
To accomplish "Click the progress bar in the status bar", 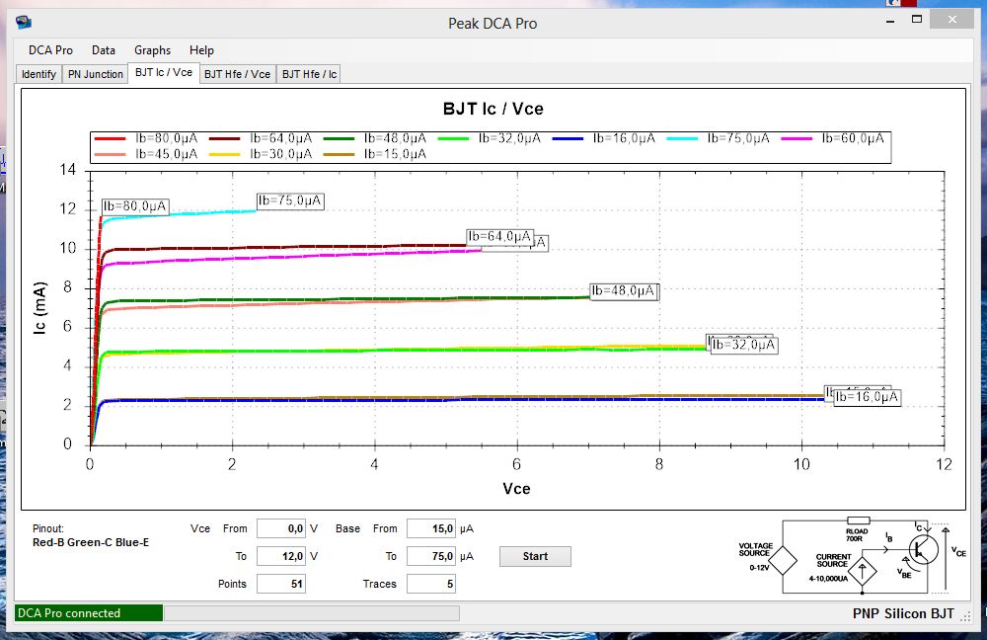I will tap(312, 613).
